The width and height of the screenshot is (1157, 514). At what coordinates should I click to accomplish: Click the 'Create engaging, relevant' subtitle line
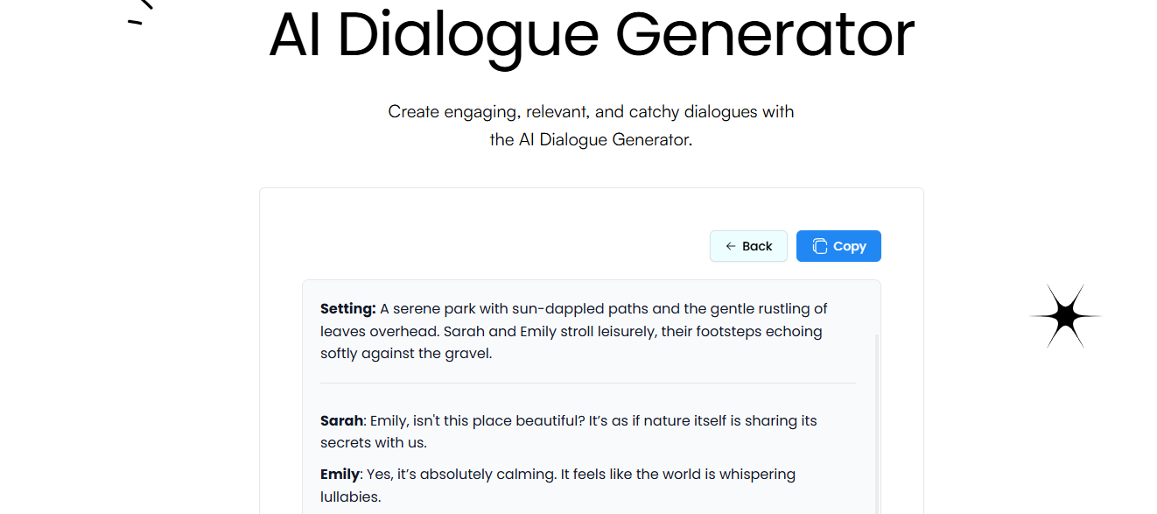tap(591, 112)
